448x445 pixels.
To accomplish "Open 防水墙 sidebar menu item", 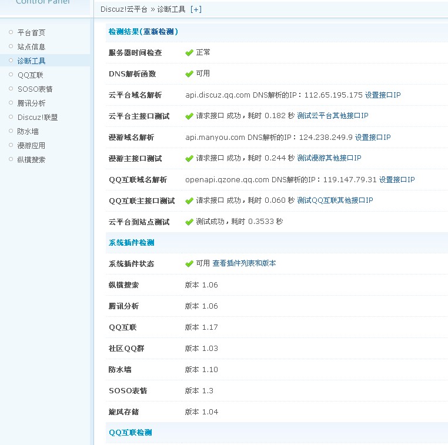I will (x=28, y=132).
